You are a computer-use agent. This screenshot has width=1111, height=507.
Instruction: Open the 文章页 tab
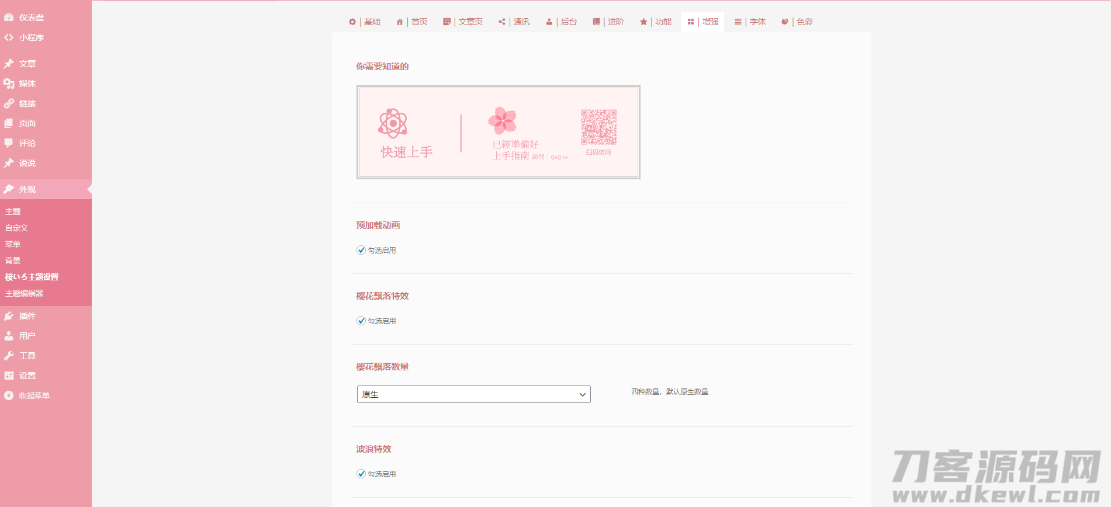click(x=463, y=22)
